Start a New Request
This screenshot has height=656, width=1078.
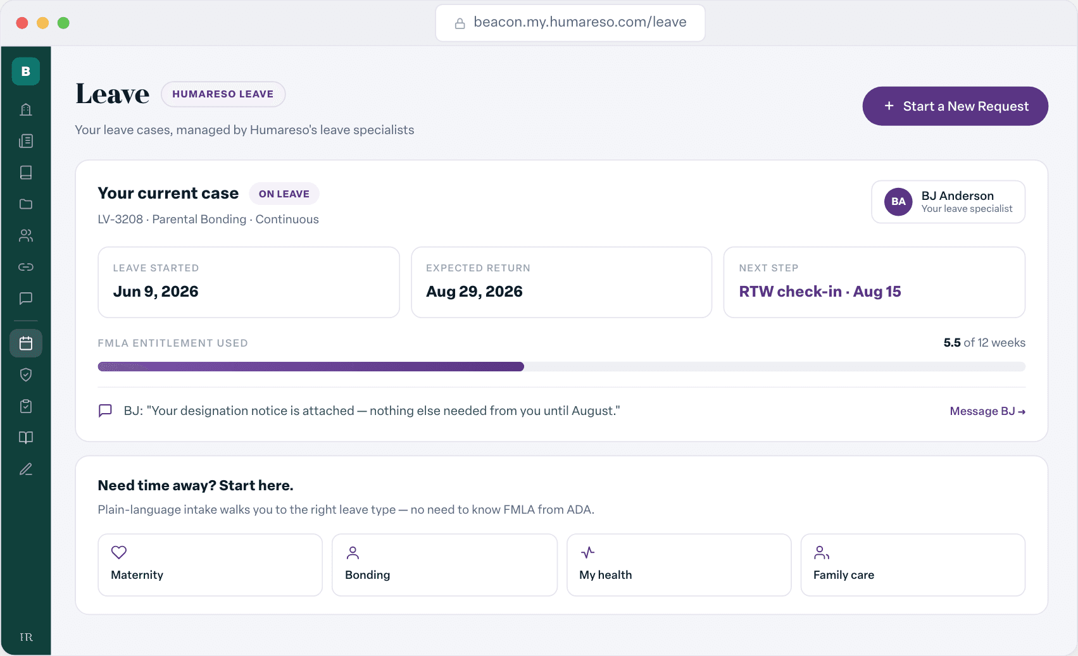pyautogui.click(x=955, y=106)
